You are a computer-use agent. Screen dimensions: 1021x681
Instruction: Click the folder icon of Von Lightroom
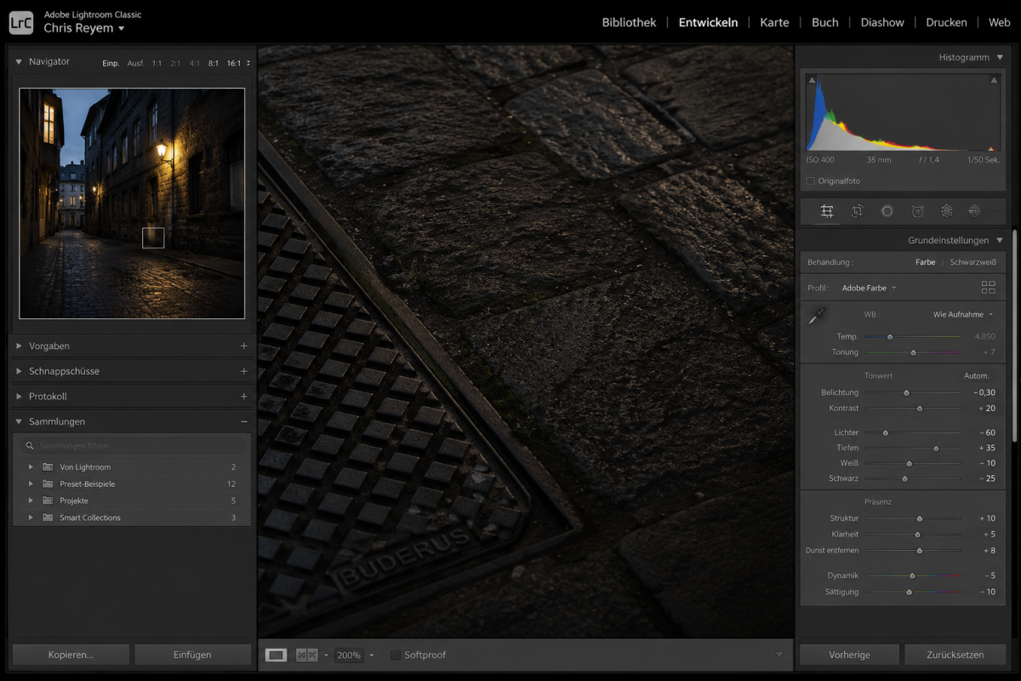(x=48, y=466)
